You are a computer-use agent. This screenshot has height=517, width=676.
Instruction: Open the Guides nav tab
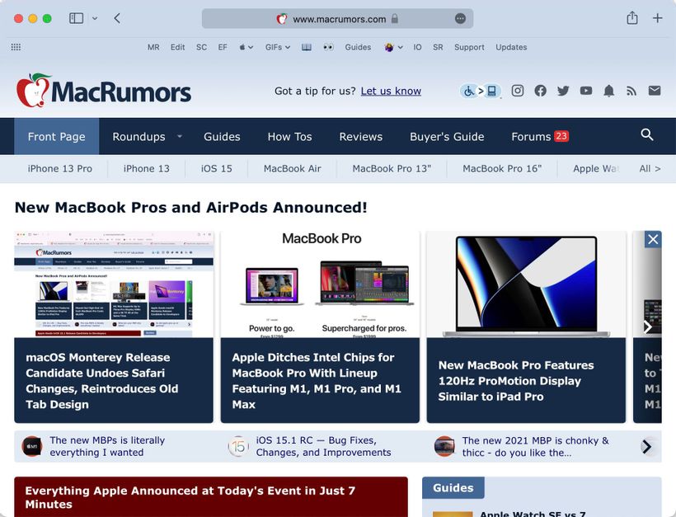click(x=222, y=137)
